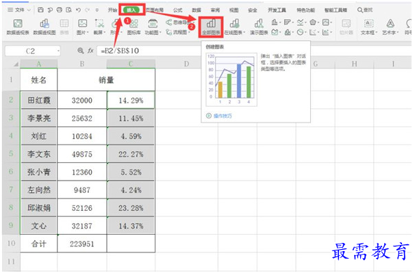Open the 文件 file menu
Screen dimensions: 415x273
(x=19, y=10)
